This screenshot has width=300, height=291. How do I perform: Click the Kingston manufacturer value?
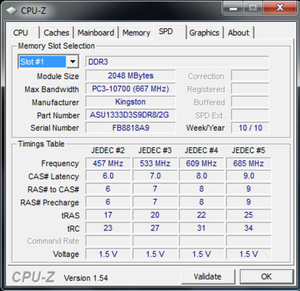tap(130, 102)
